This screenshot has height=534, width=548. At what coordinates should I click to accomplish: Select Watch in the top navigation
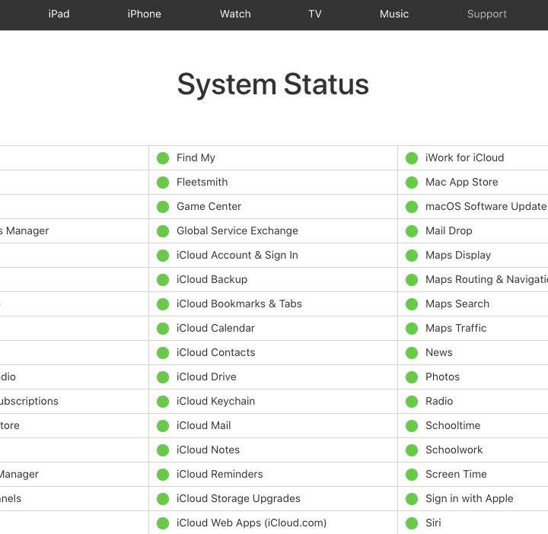235,14
